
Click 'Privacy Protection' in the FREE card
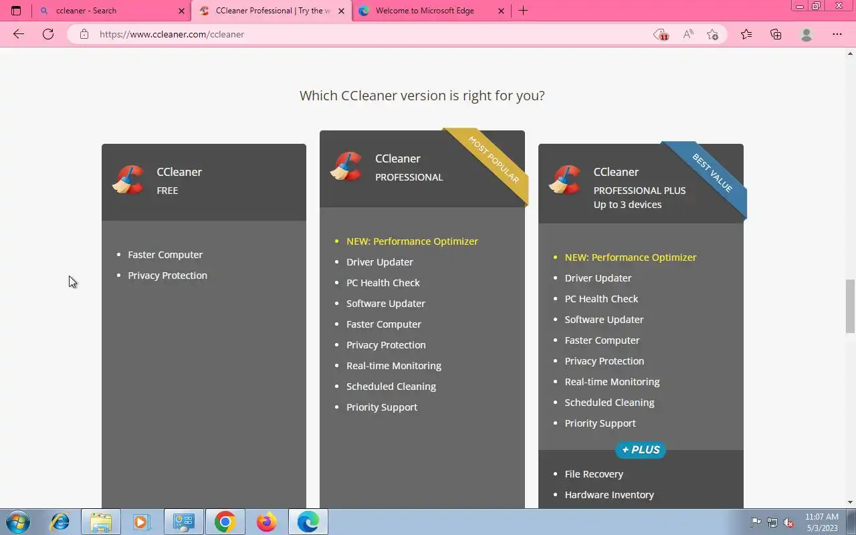click(168, 276)
